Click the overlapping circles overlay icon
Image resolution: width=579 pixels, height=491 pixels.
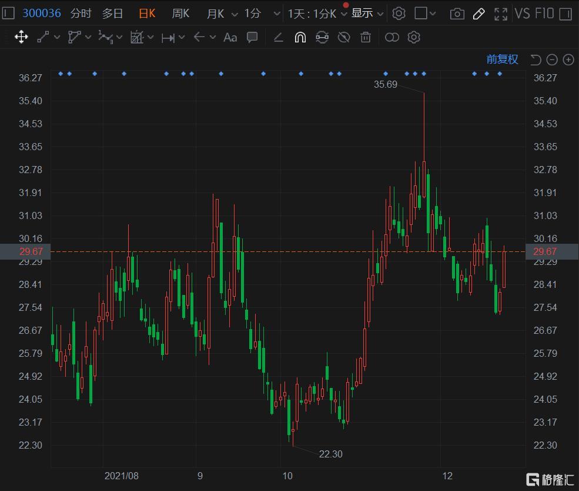pos(392,37)
